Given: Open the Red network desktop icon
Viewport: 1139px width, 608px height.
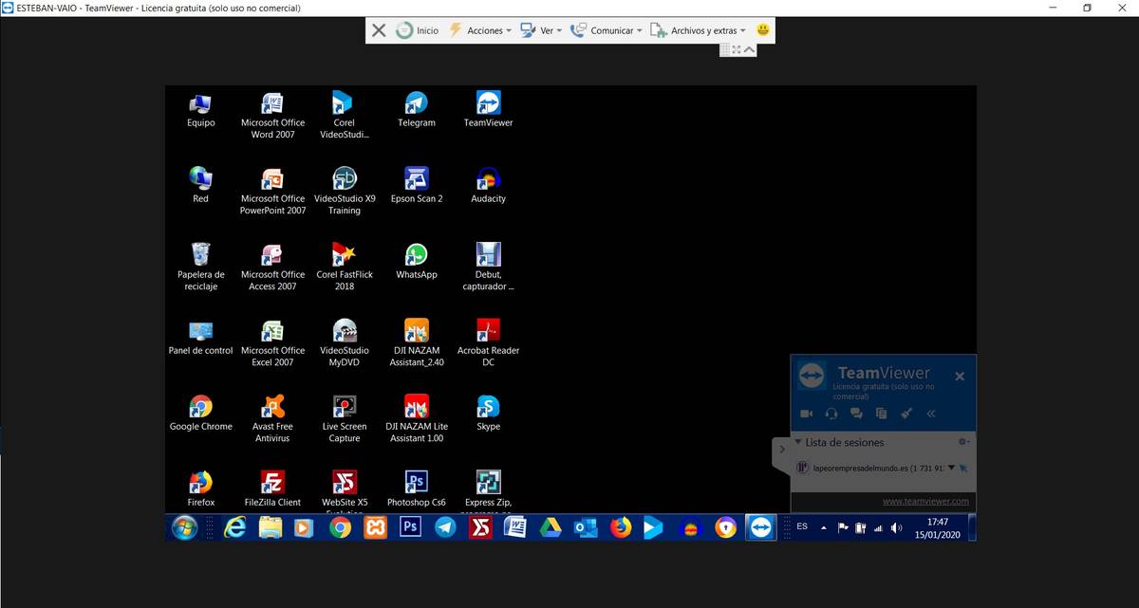Looking at the screenshot, I should click(x=200, y=186).
